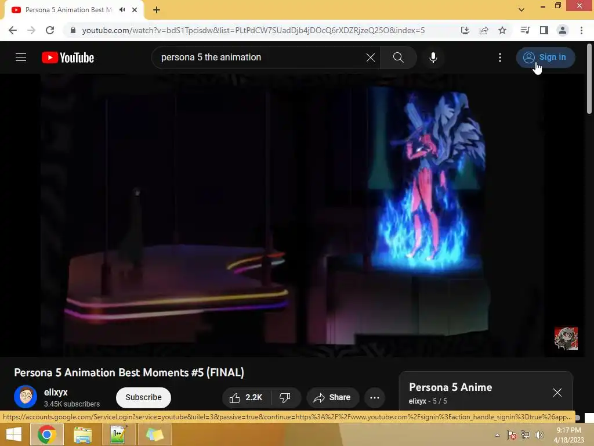Screen dimensions: 594x446
Task: Click the video player area
Action: click(x=292, y=215)
